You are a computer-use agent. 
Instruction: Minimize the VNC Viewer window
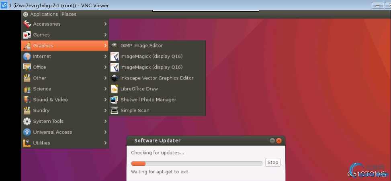click(377, 6)
